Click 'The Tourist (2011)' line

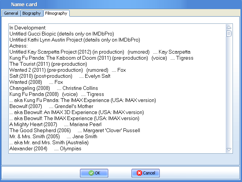(48, 64)
